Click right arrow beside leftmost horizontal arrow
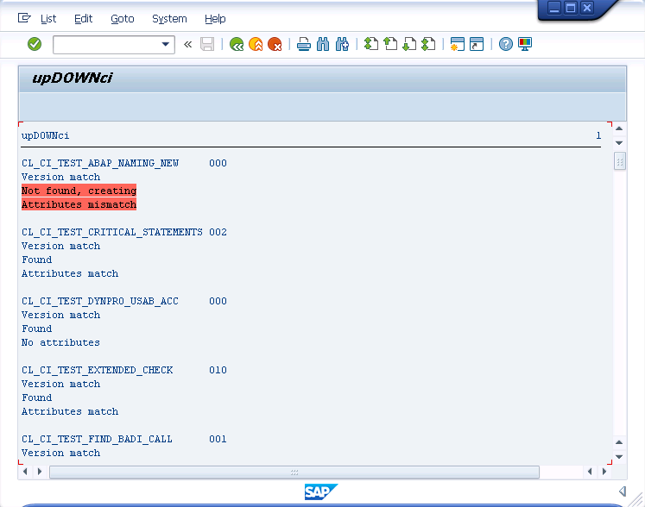 click(x=40, y=472)
